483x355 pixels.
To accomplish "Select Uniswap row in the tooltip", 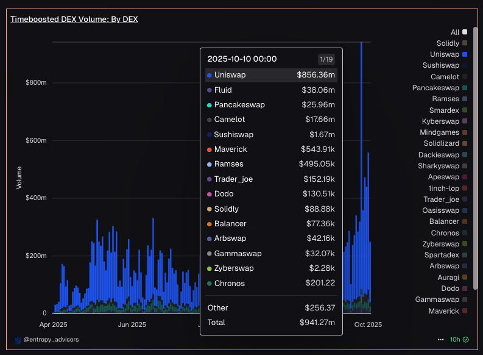I will click(271, 75).
